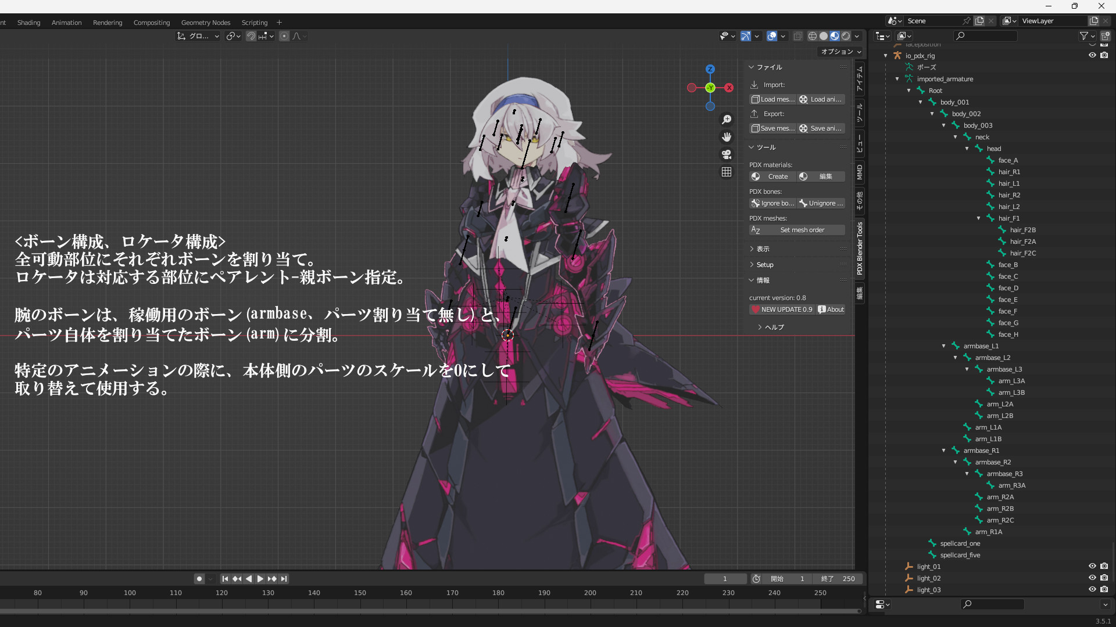Open the Shading workspace tab
This screenshot has height=627, width=1116.
click(x=29, y=23)
